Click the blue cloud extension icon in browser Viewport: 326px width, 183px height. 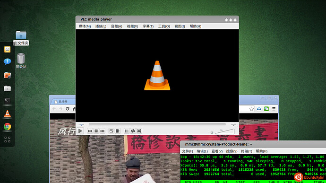pos(259,109)
